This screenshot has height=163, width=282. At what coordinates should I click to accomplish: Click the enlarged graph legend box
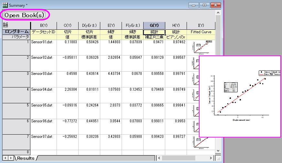point(269,73)
